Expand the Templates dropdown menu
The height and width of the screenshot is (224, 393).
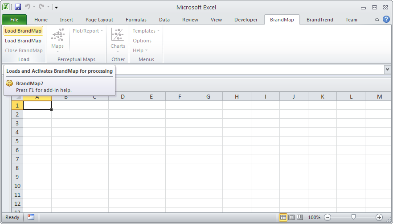click(x=146, y=31)
